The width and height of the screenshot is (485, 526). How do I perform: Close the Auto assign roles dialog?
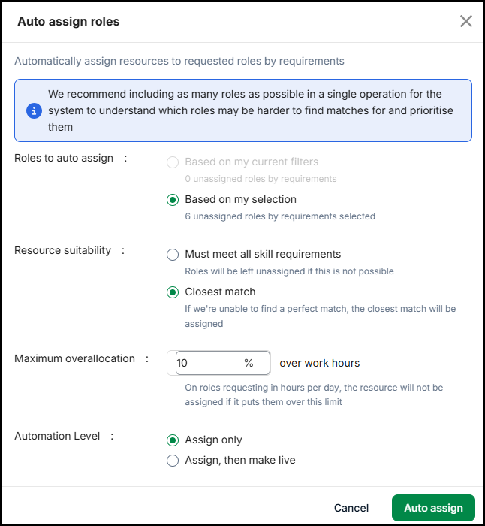point(466,21)
